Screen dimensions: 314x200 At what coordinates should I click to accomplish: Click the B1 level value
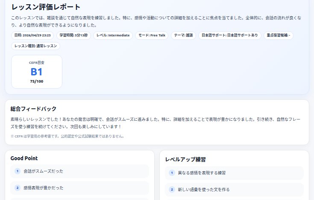click(x=37, y=72)
